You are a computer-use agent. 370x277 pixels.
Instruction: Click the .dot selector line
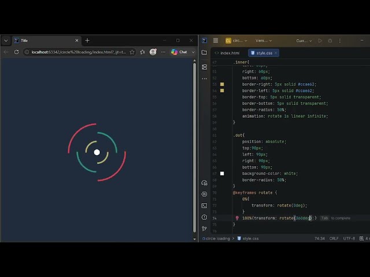[x=239, y=136]
